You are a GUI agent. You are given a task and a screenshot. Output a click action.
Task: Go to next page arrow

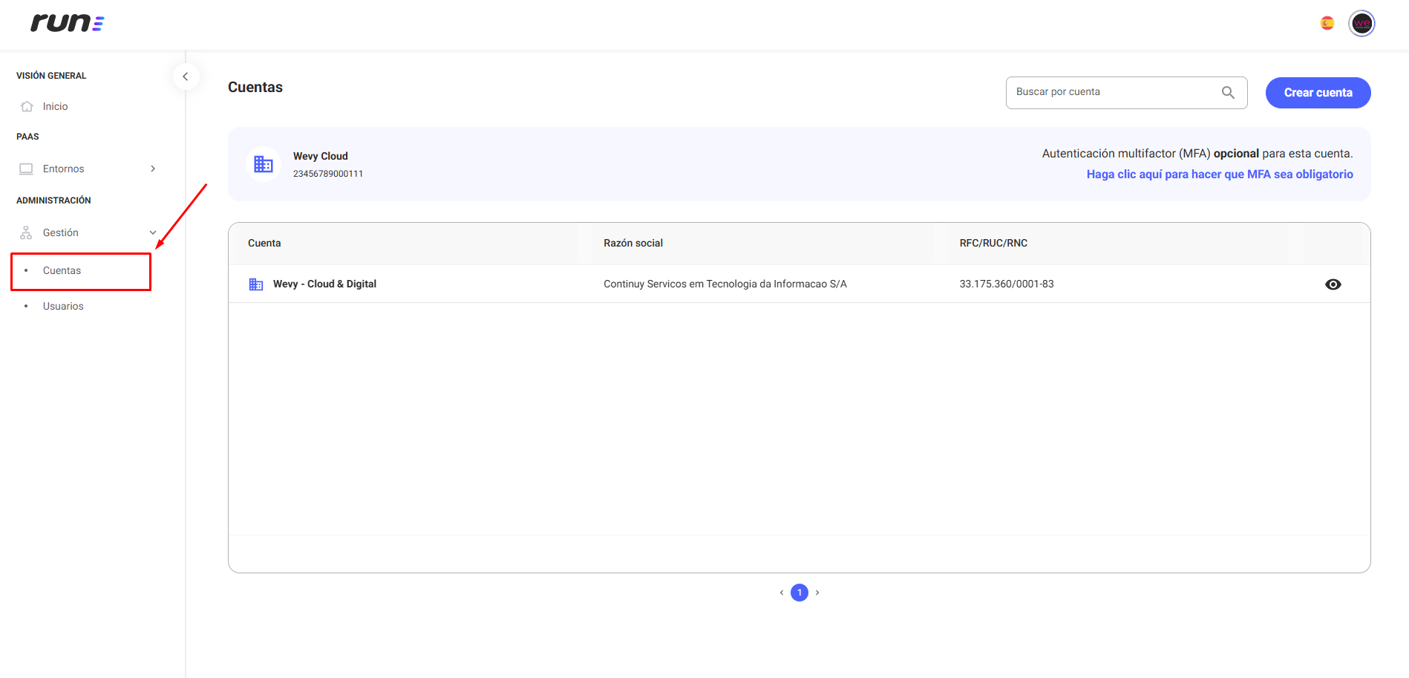tap(817, 593)
